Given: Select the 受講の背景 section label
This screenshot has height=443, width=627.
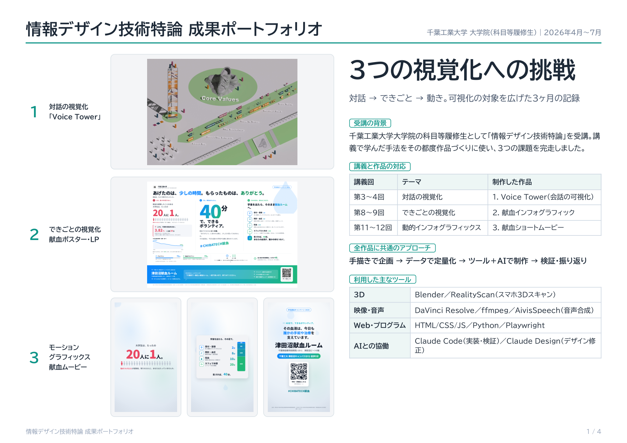Looking at the screenshot, I should point(370,123).
